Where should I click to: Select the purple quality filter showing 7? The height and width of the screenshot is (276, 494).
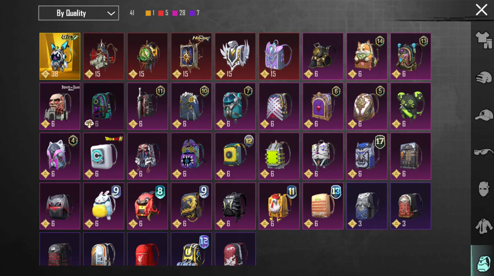195,13
